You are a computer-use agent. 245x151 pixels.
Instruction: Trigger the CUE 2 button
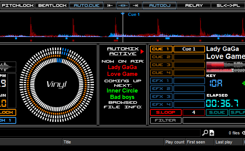tap(161, 57)
